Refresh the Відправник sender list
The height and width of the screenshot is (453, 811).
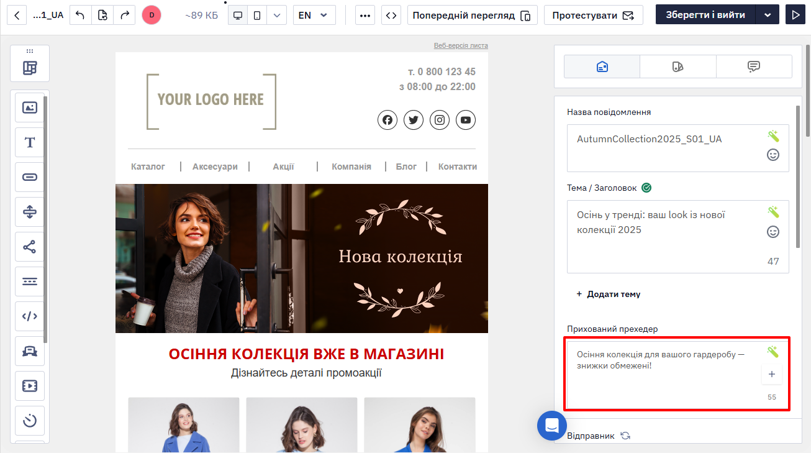(x=625, y=436)
